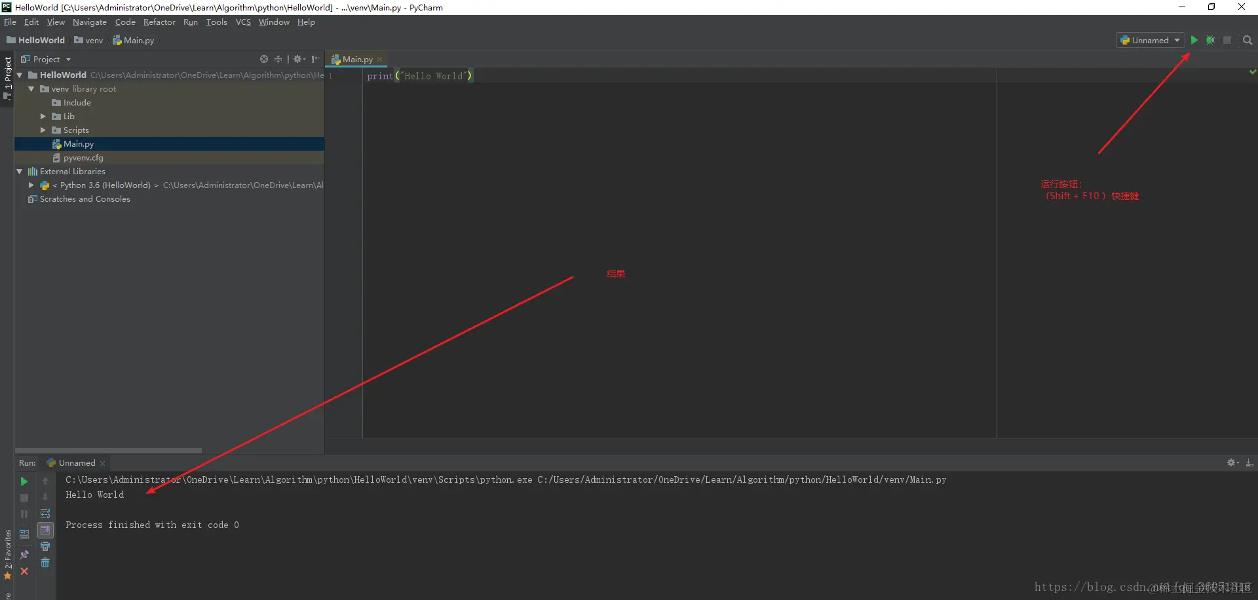Toggle pin tab in the Run panel

click(x=24, y=555)
